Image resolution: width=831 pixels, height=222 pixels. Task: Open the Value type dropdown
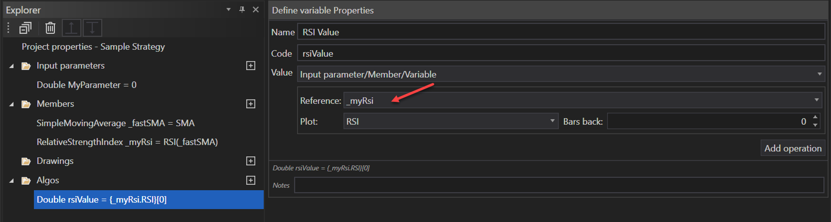(x=819, y=74)
